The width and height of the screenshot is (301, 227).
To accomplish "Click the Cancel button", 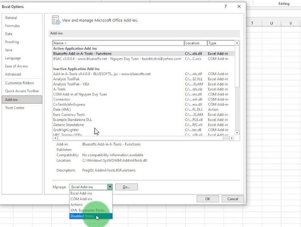I will pos(233,199).
